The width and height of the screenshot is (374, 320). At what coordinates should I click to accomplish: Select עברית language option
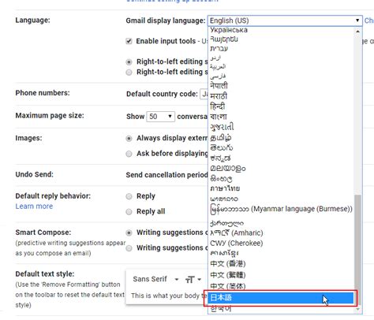[x=281, y=49]
